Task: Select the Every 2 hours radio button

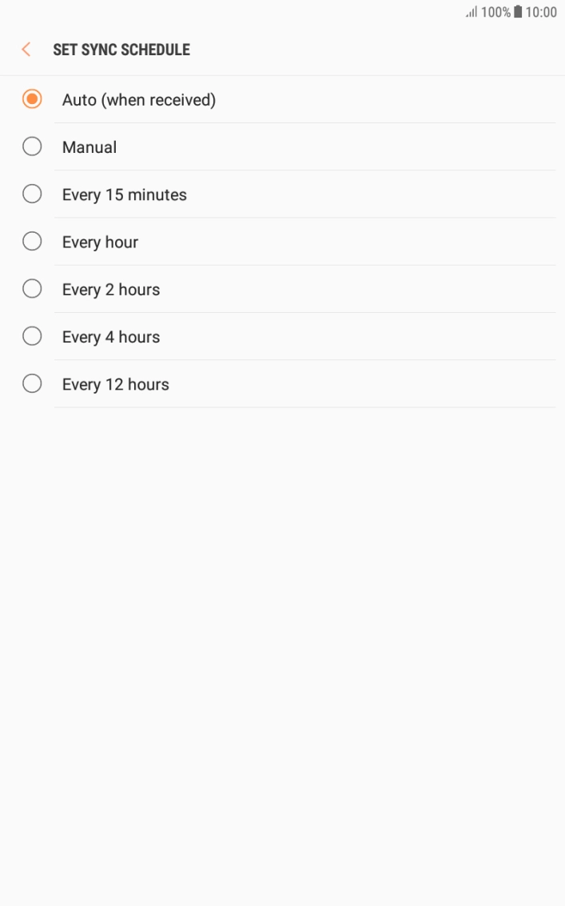Action: click(x=32, y=288)
